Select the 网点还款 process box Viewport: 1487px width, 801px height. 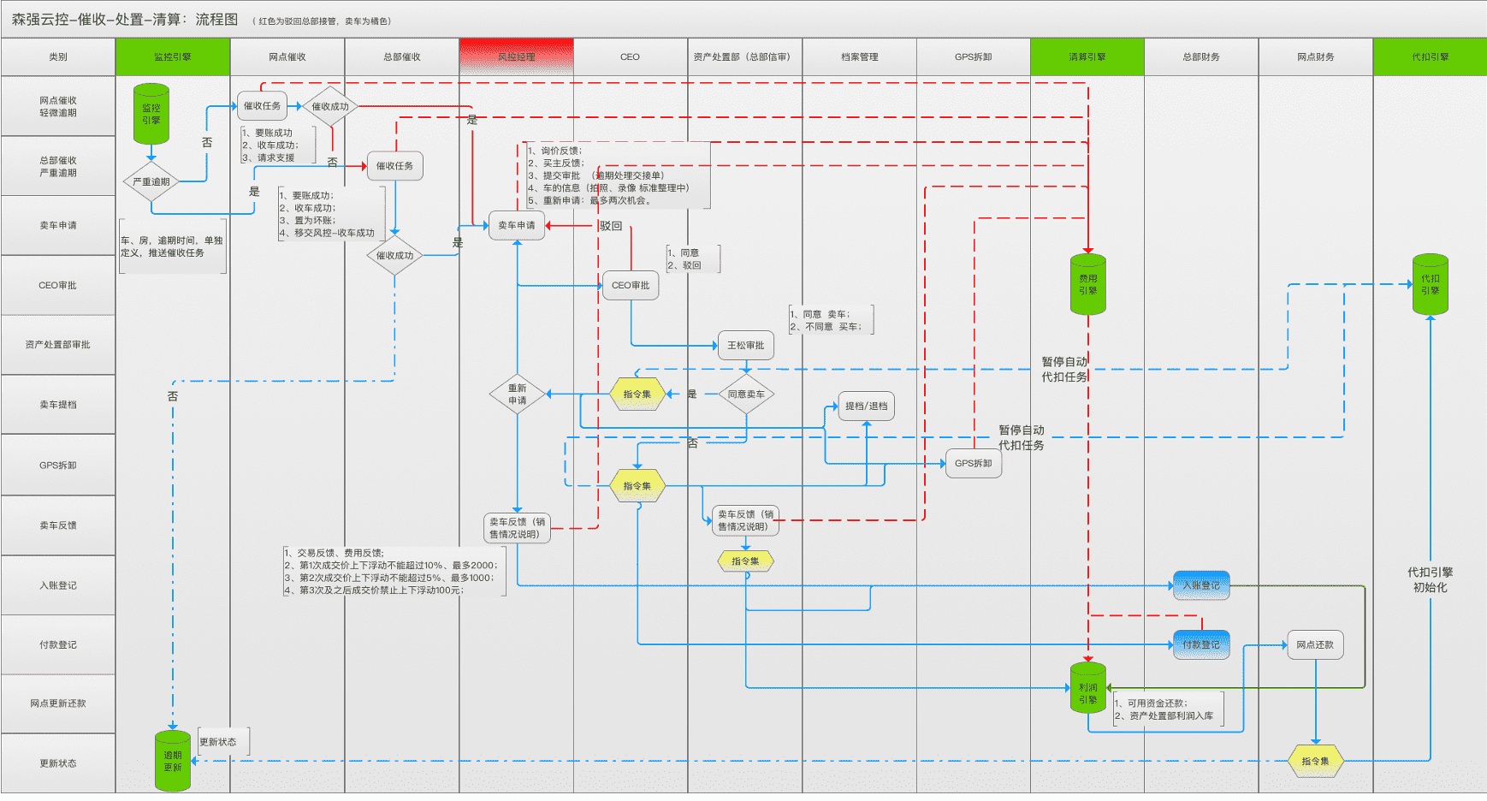(x=1315, y=644)
